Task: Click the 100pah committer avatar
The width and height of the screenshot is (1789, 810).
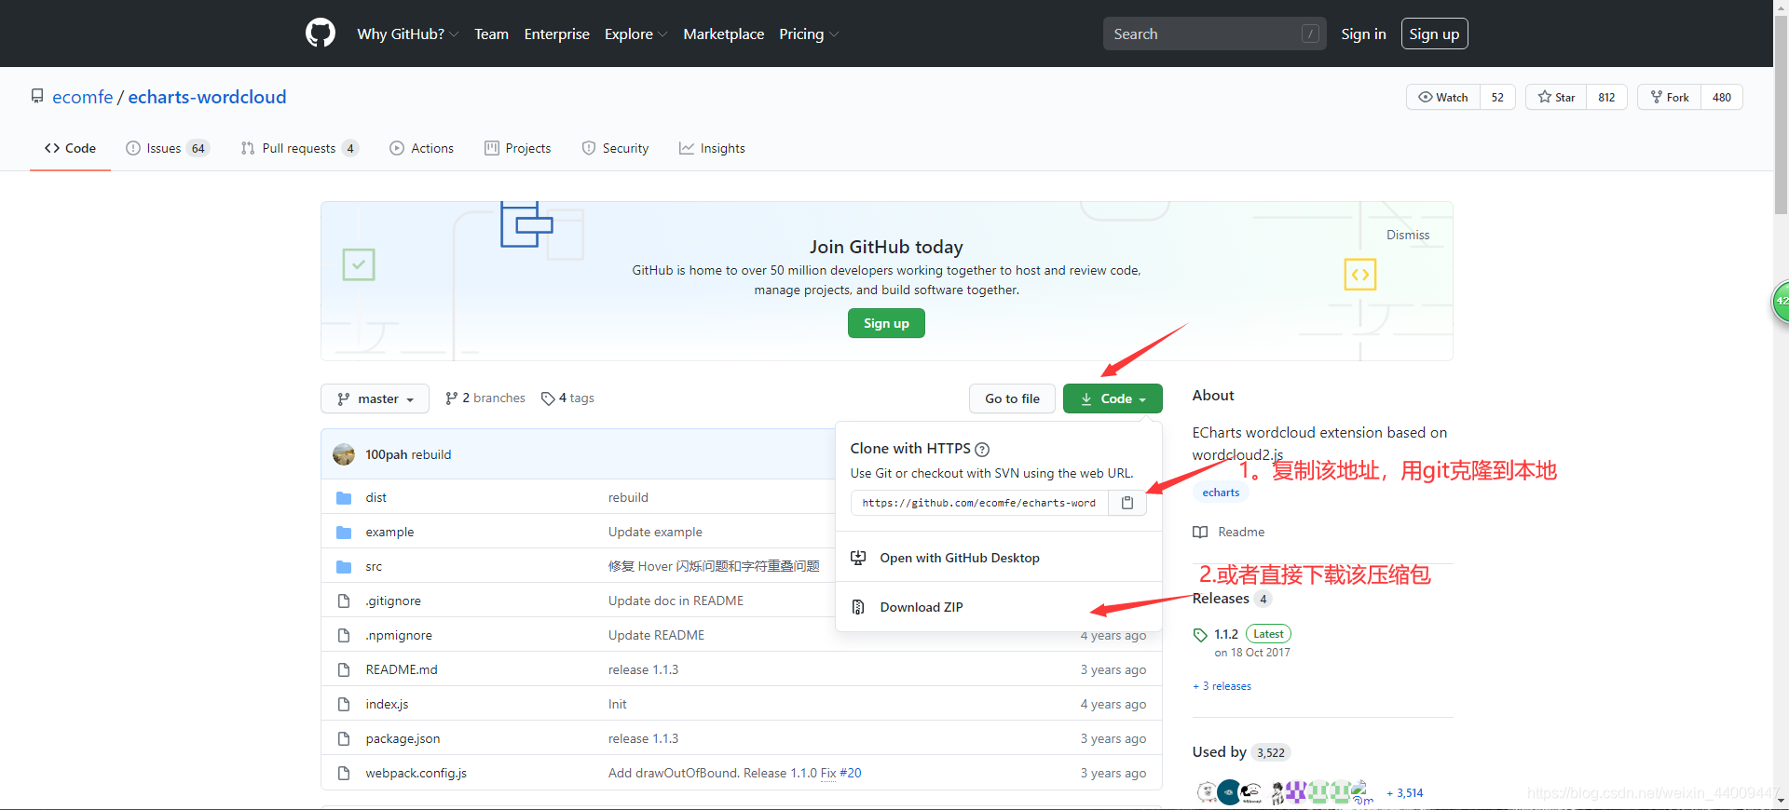Action: click(344, 454)
